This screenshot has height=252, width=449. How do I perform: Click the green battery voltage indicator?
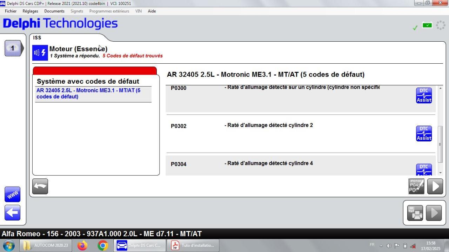[427, 25]
